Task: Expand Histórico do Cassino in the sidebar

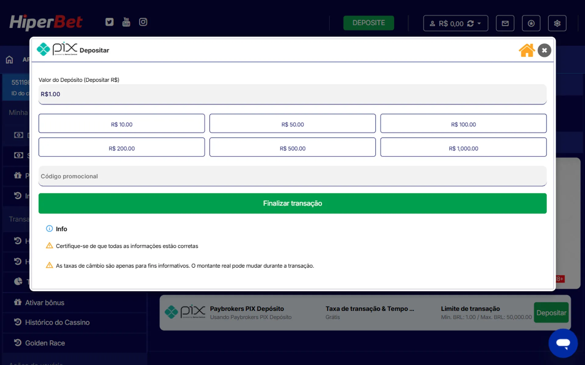Action: [57, 322]
